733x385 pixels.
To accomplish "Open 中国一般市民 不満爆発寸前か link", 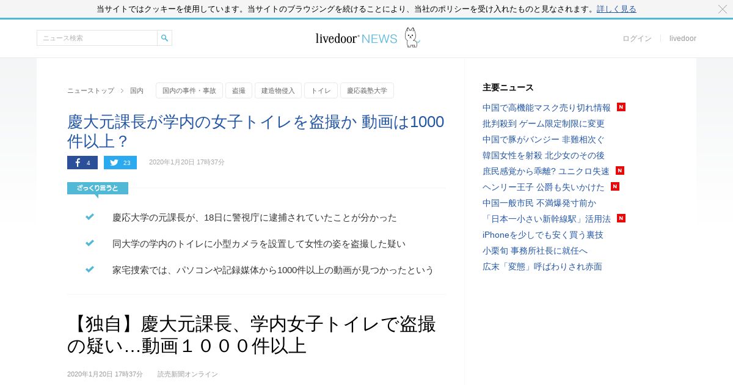I will point(539,203).
